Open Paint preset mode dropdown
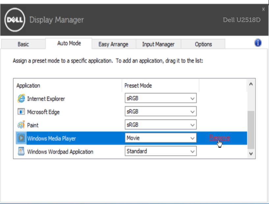Image resolution: width=269 pixels, height=204 pixels. tap(161, 125)
